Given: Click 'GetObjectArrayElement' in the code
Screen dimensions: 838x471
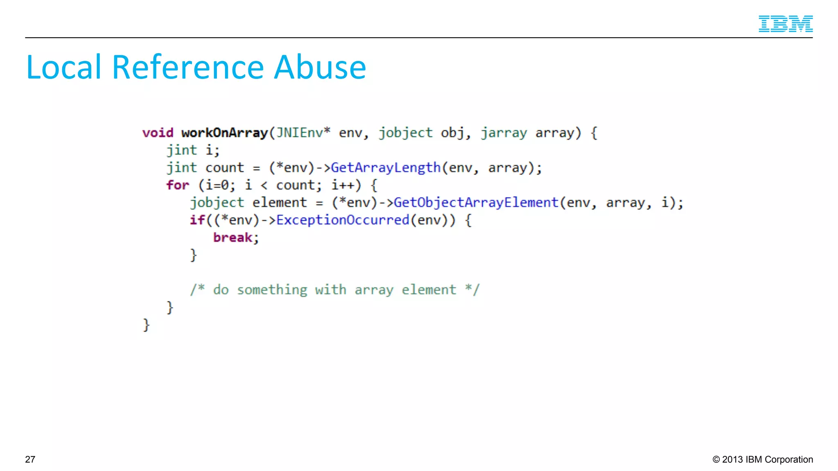Looking at the screenshot, I should [476, 202].
